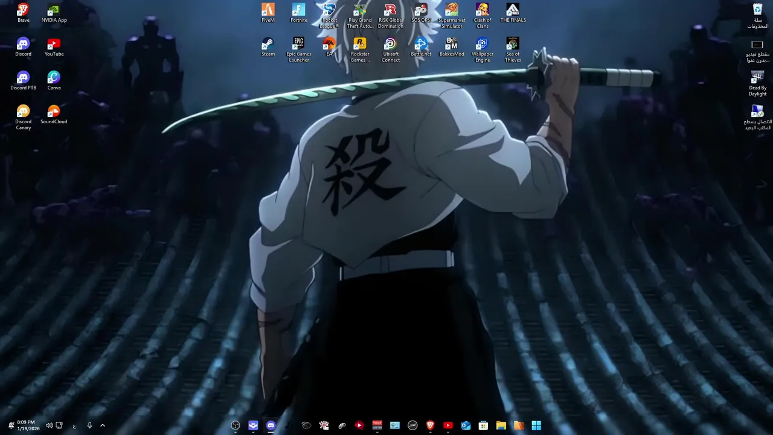Open the Steam desktop shortcut
The width and height of the screenshot is (773, 435).
(268, 47)
